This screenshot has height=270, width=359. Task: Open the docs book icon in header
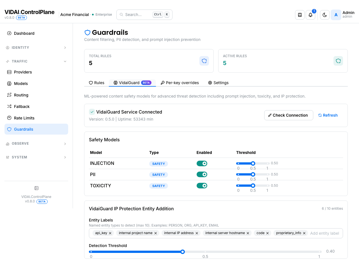[x=300, y=15]
